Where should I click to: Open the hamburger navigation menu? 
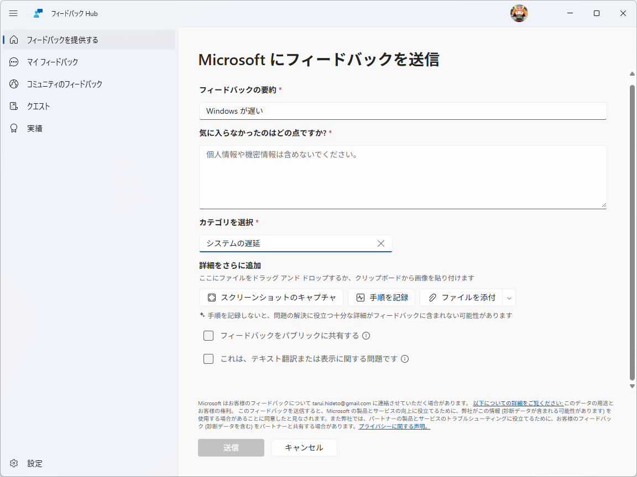(13, 13)
